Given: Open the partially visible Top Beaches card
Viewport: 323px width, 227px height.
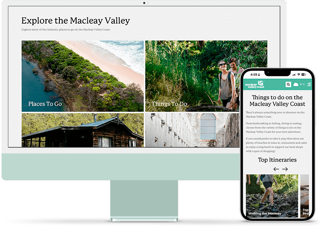Looking at the screenshot, I should [305, 196].
